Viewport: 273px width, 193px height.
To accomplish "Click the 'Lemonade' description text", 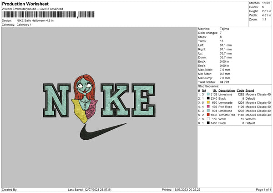I will point(226,102).
